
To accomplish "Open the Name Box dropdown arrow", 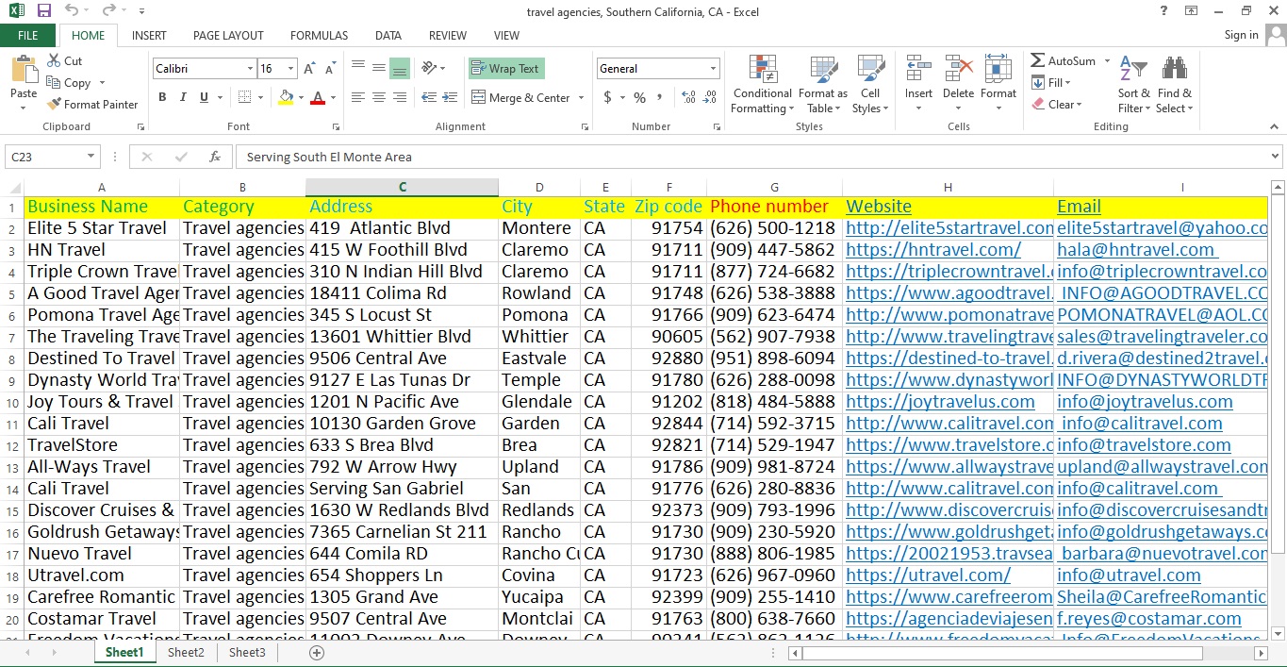I will coord(91,157).
